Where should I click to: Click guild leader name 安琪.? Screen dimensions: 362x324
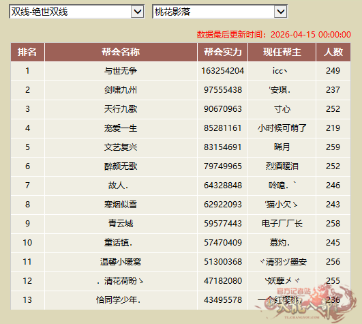[280, 90]
